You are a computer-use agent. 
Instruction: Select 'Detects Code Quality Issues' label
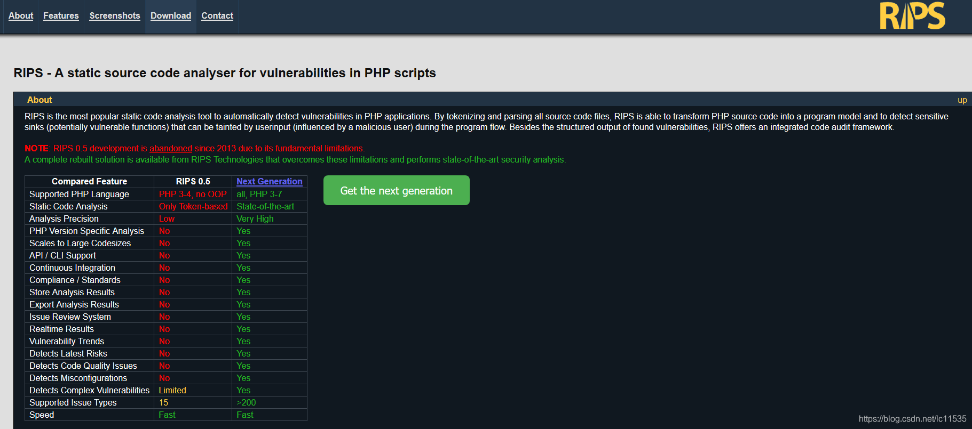(83, 366)
